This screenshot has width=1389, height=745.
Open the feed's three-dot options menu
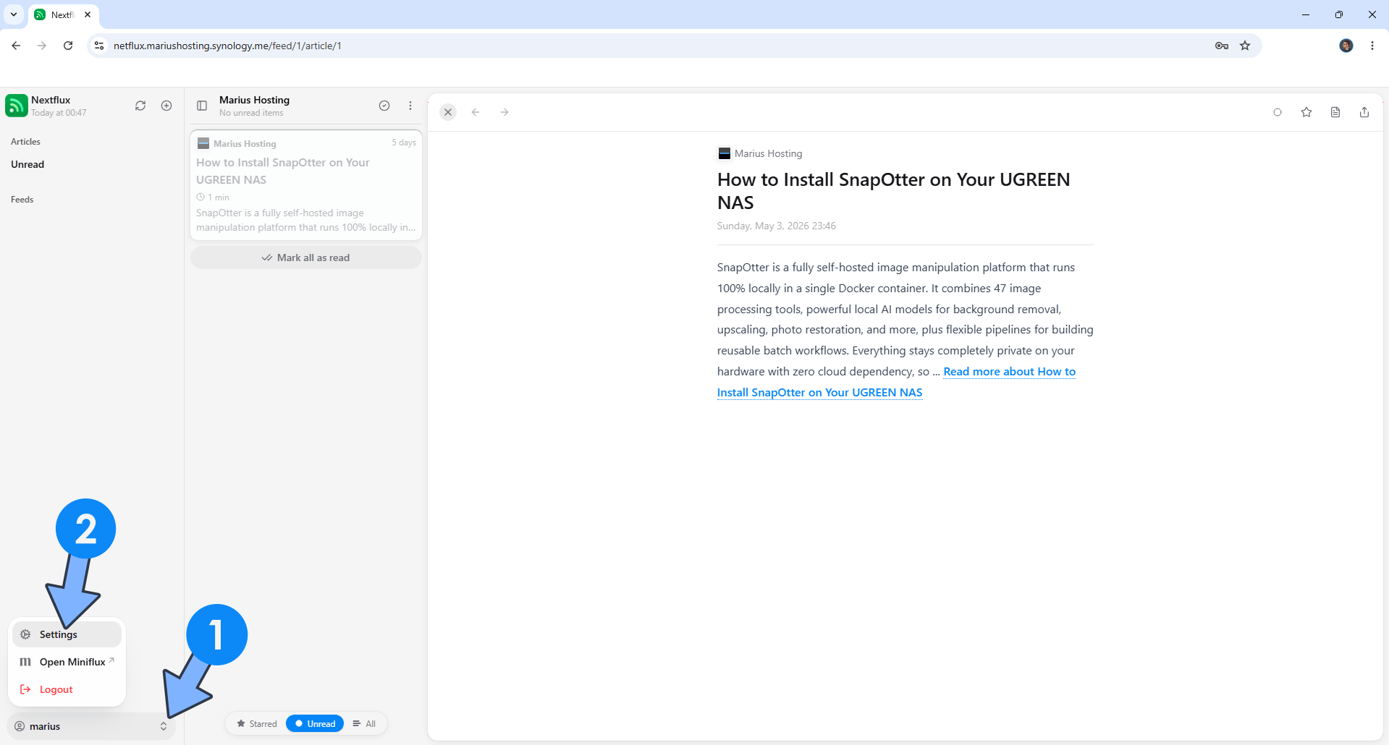point(410,106)
